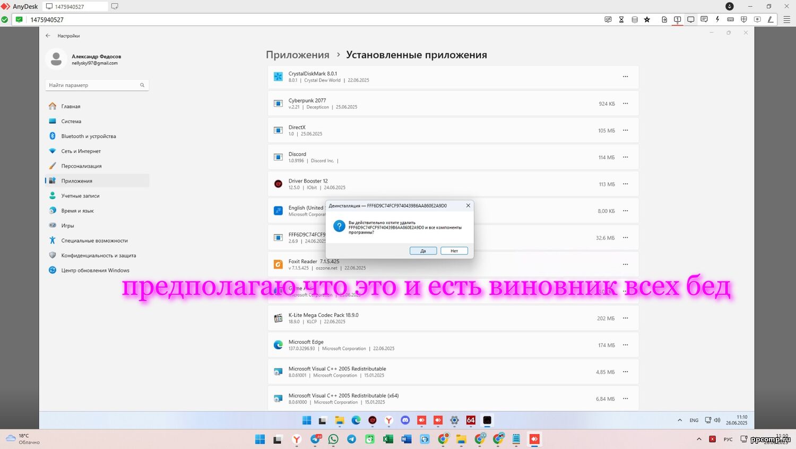Select the 1475940527 session tab
The image size is (796, 449).
coord(74,6)
